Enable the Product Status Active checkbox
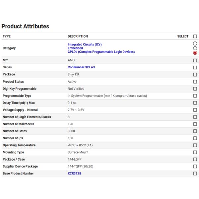 (x=195, y=82)
